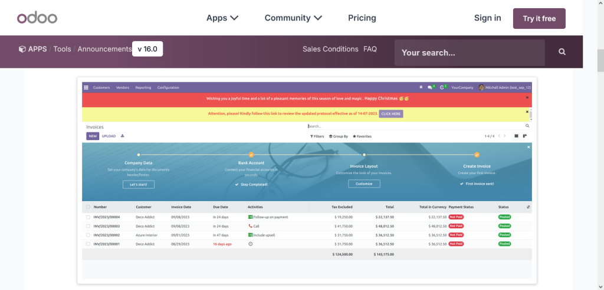Image resolution: width=604 pixels, height=290 pixels.
Task: Tick the checkbox for INV/2023/00002
Action: (x=88, y=235)
